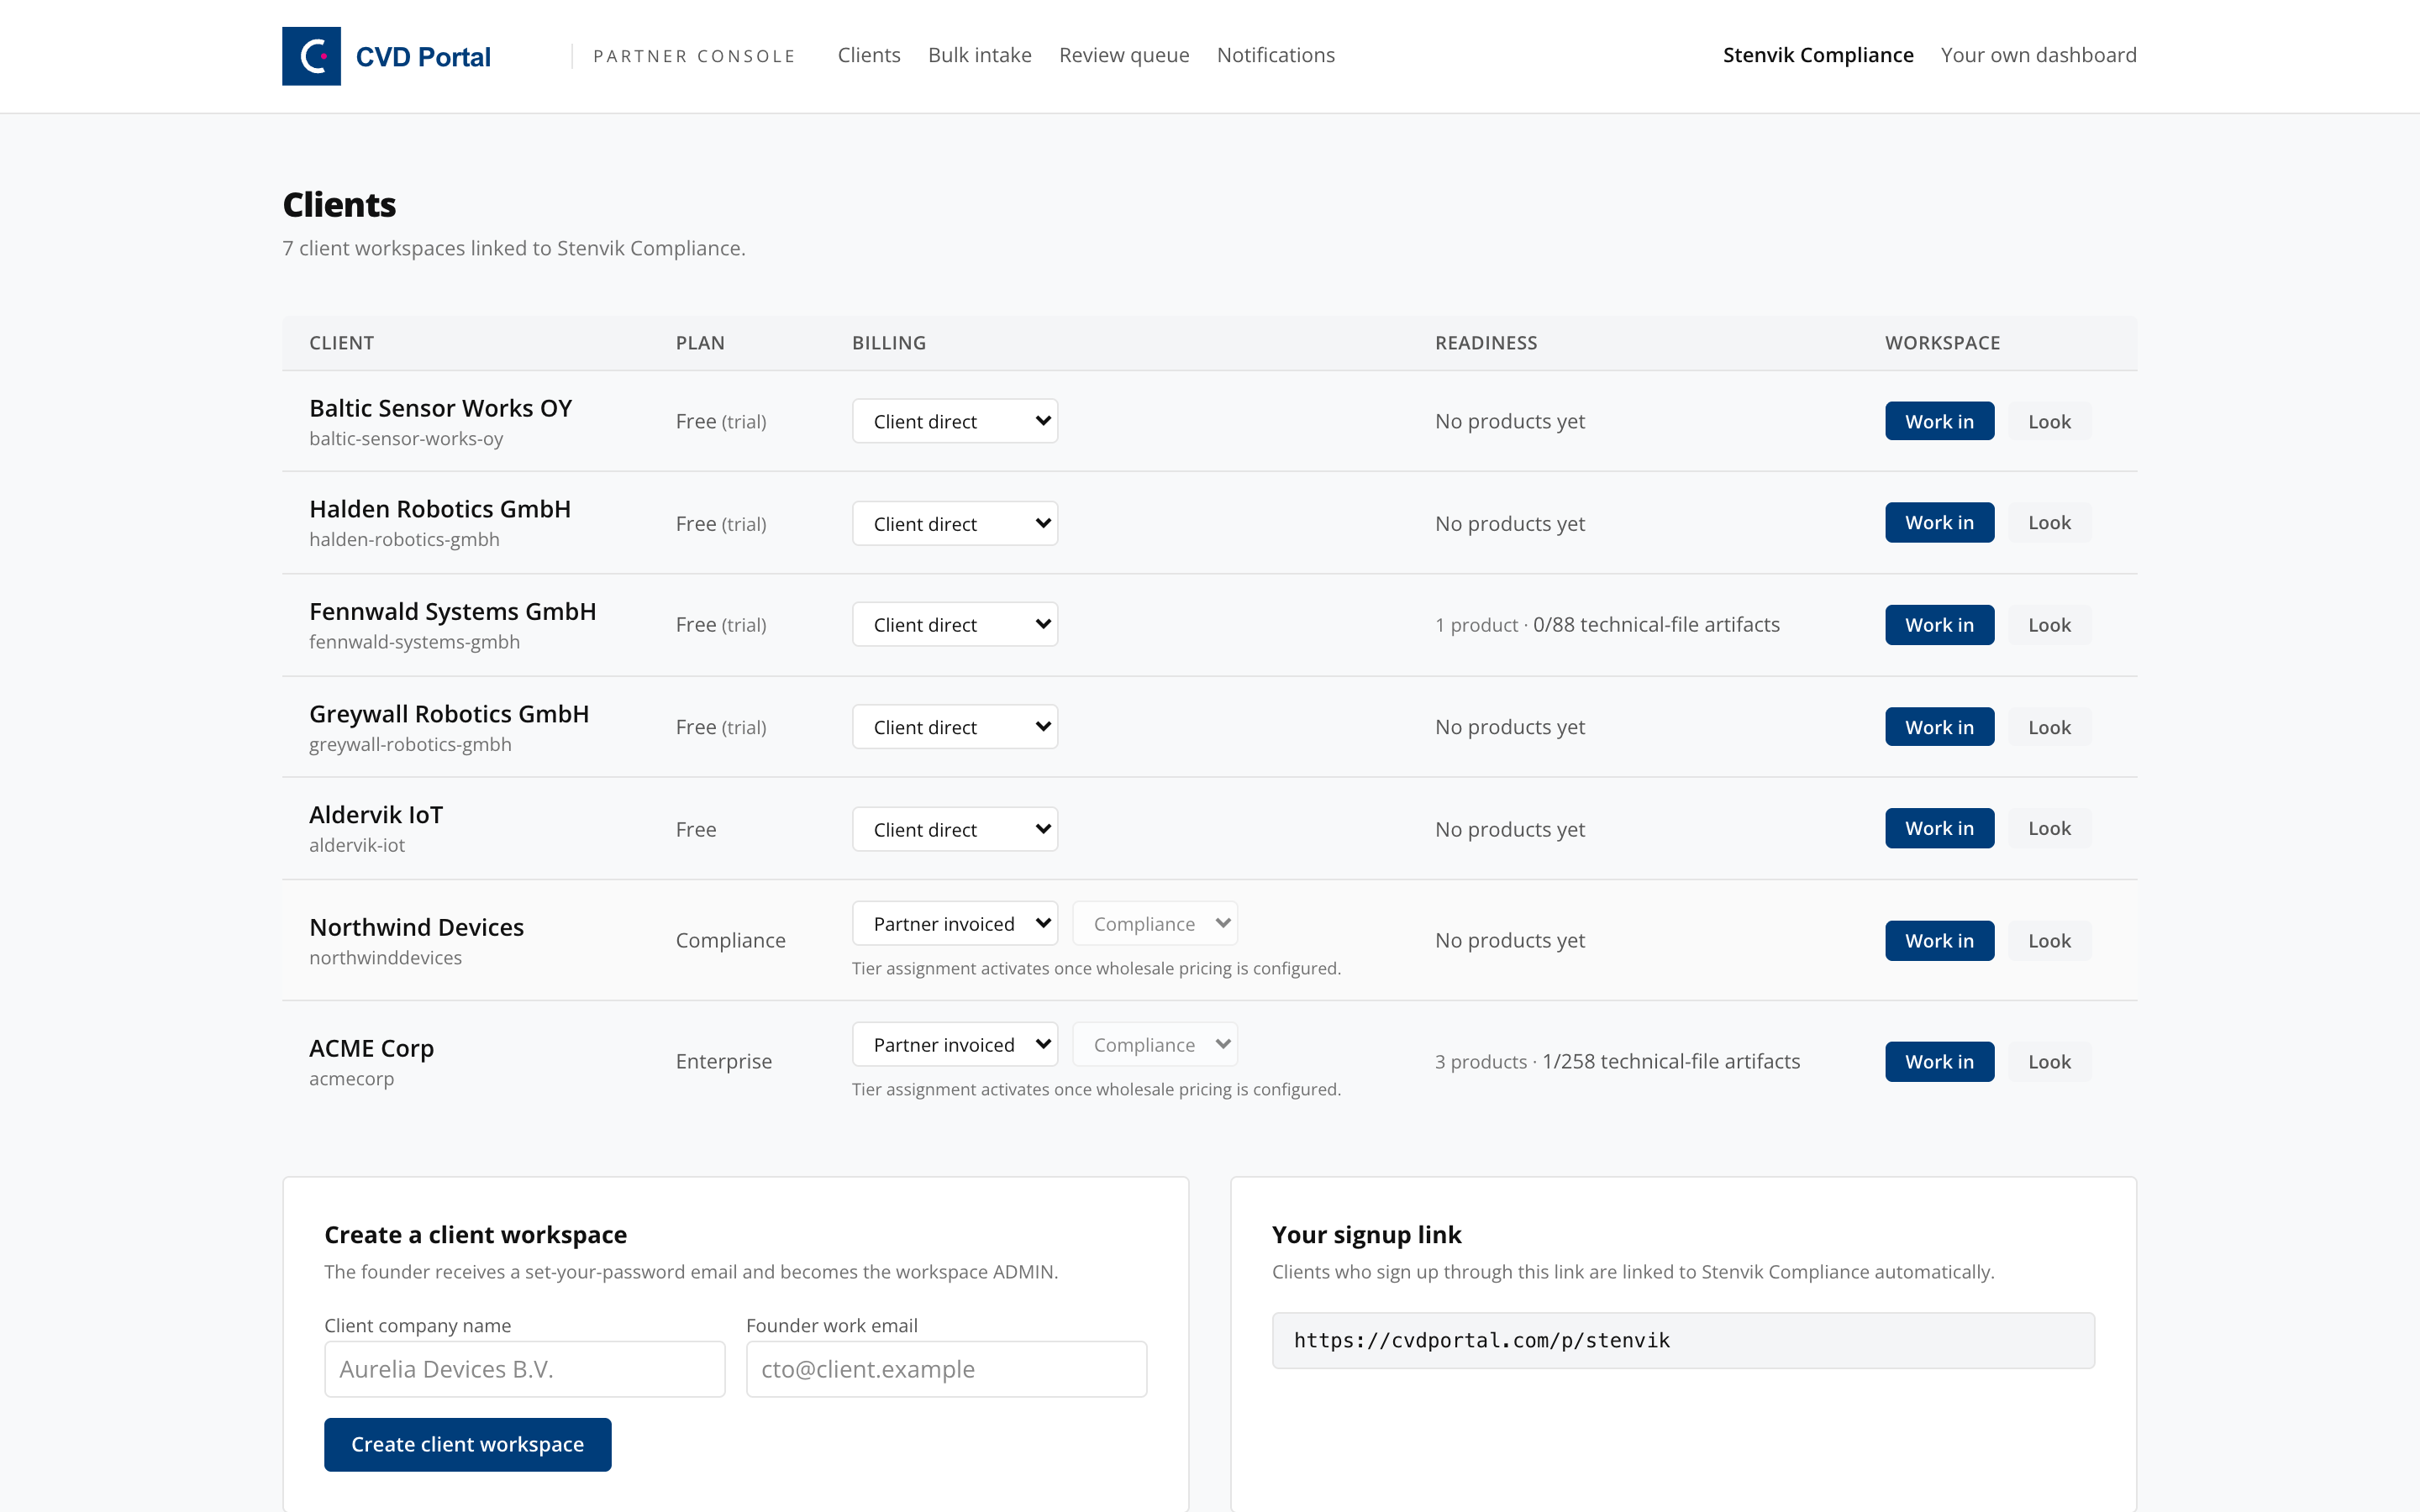Open Compliance tier dropdown for ACME Corp
This screenshot has height=1512, width=2420.
click(1155, 1044)
